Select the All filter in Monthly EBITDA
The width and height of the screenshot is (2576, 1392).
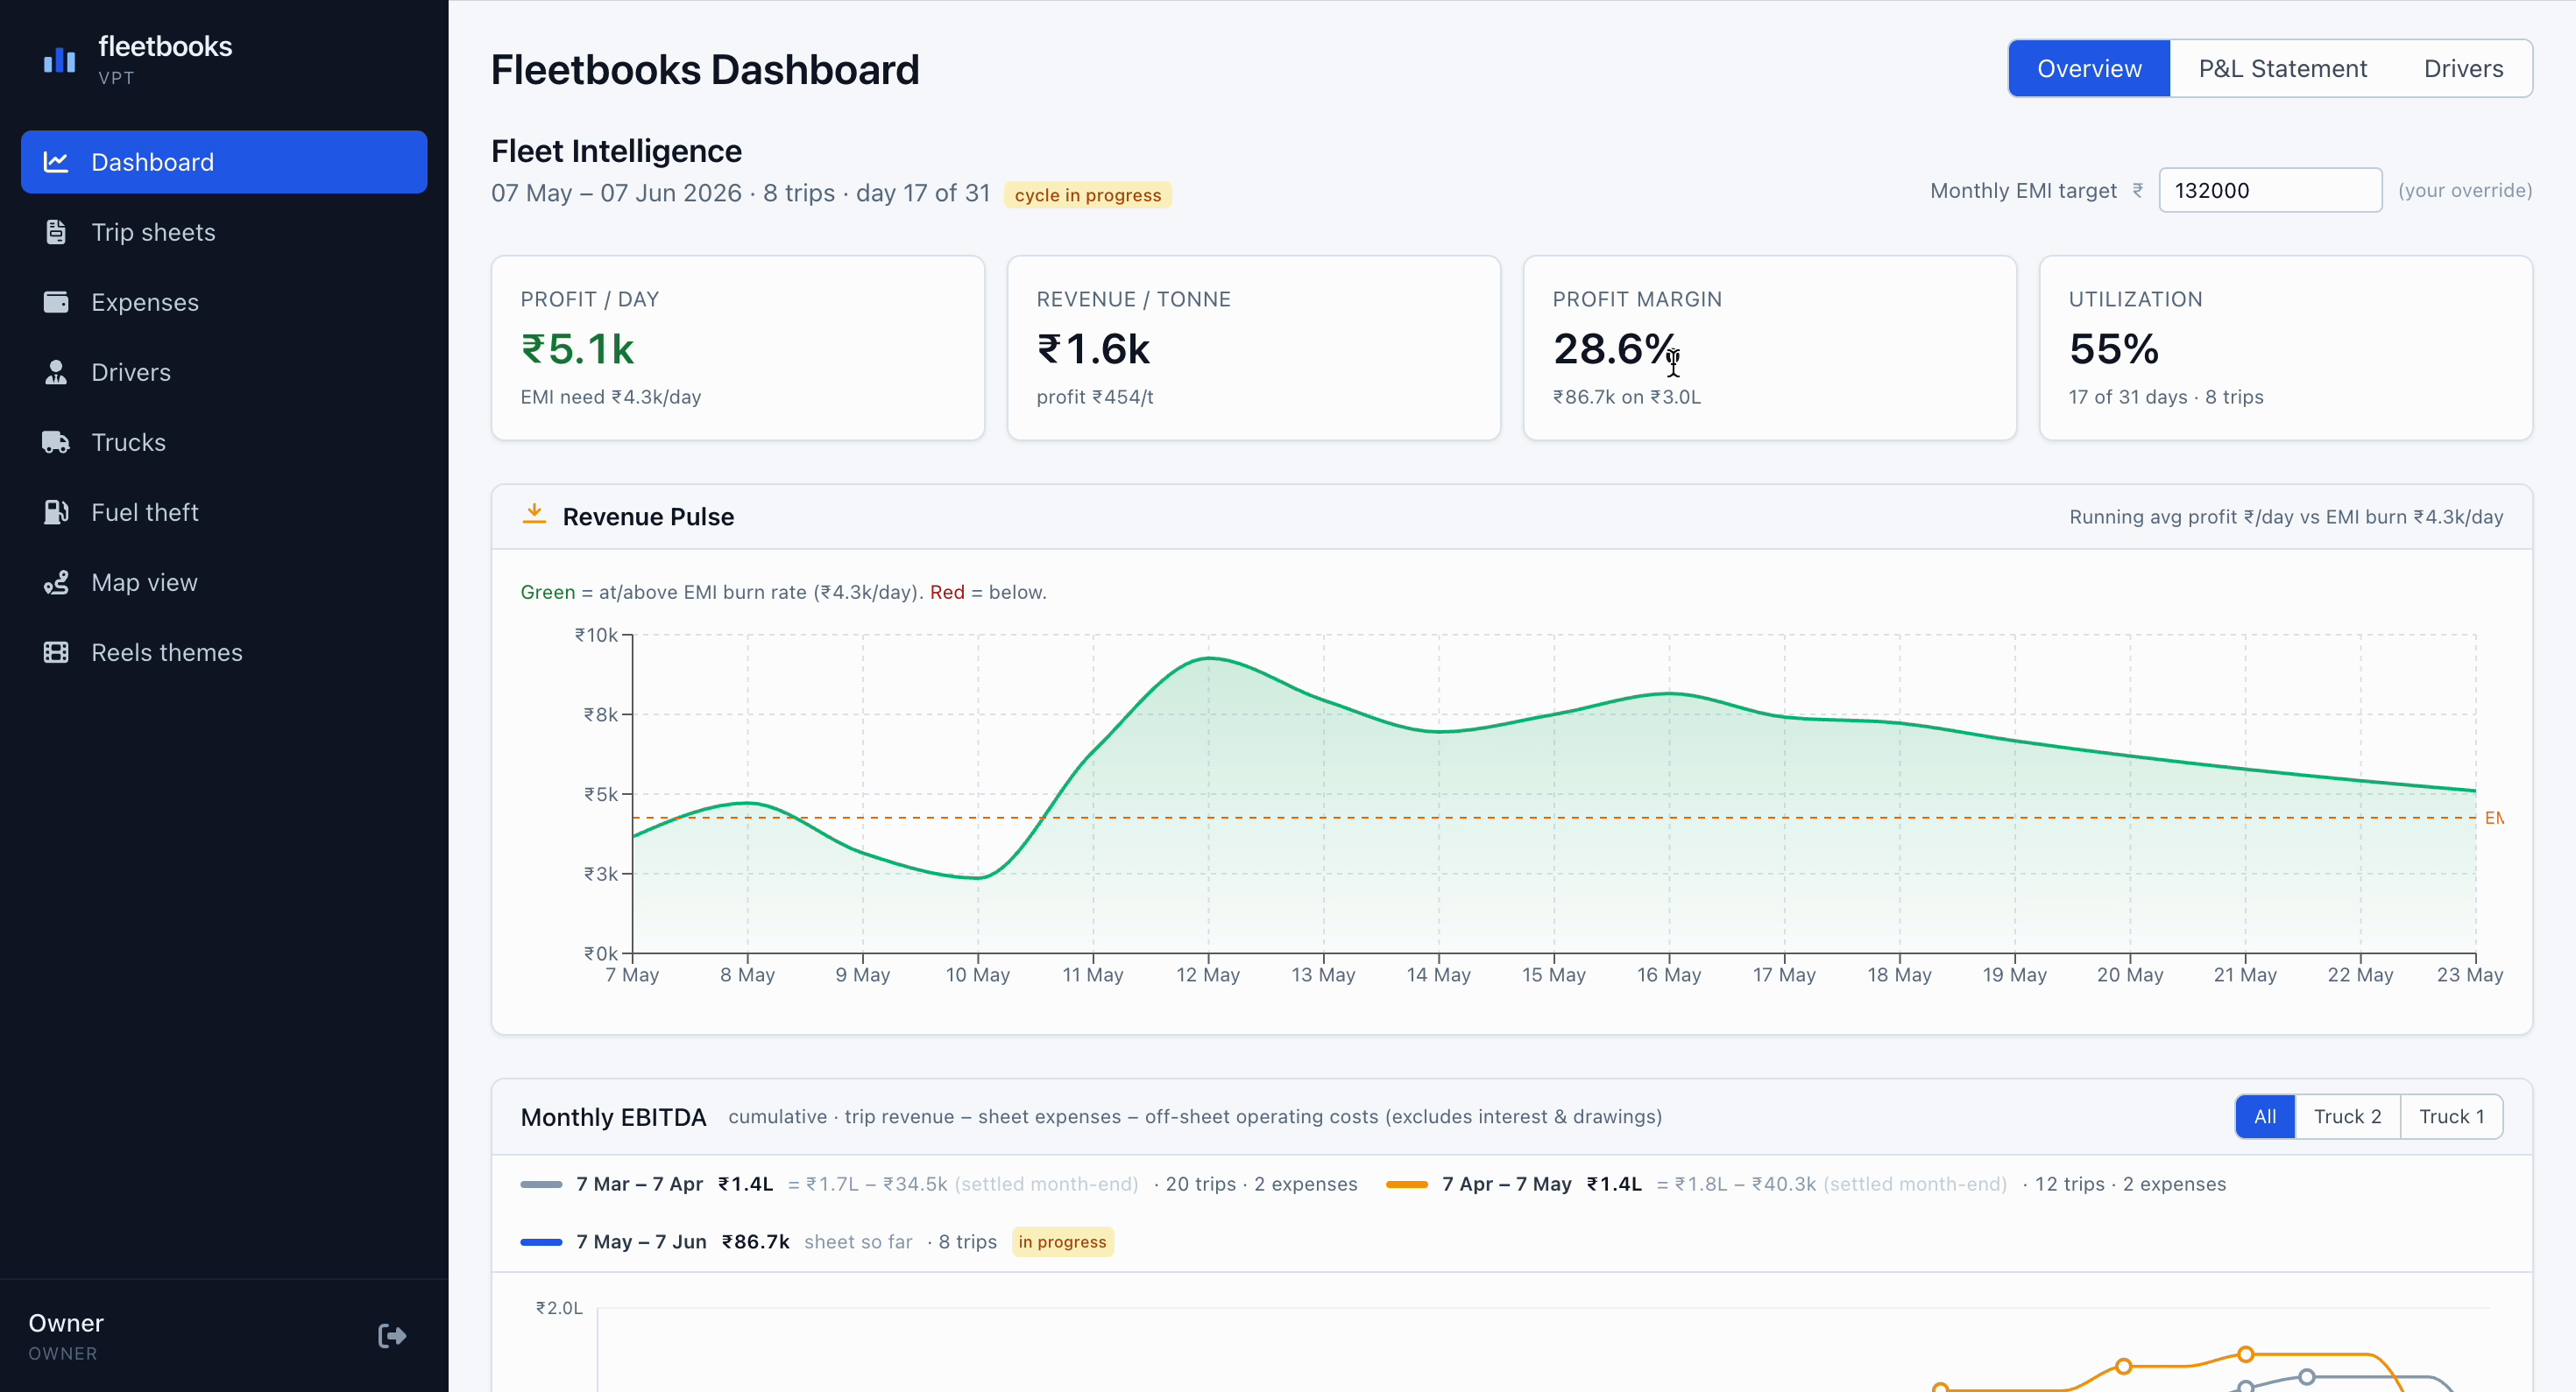pyautogui.click(x=2265, y=1116)
